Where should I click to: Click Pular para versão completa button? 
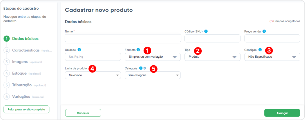point(26,109)
